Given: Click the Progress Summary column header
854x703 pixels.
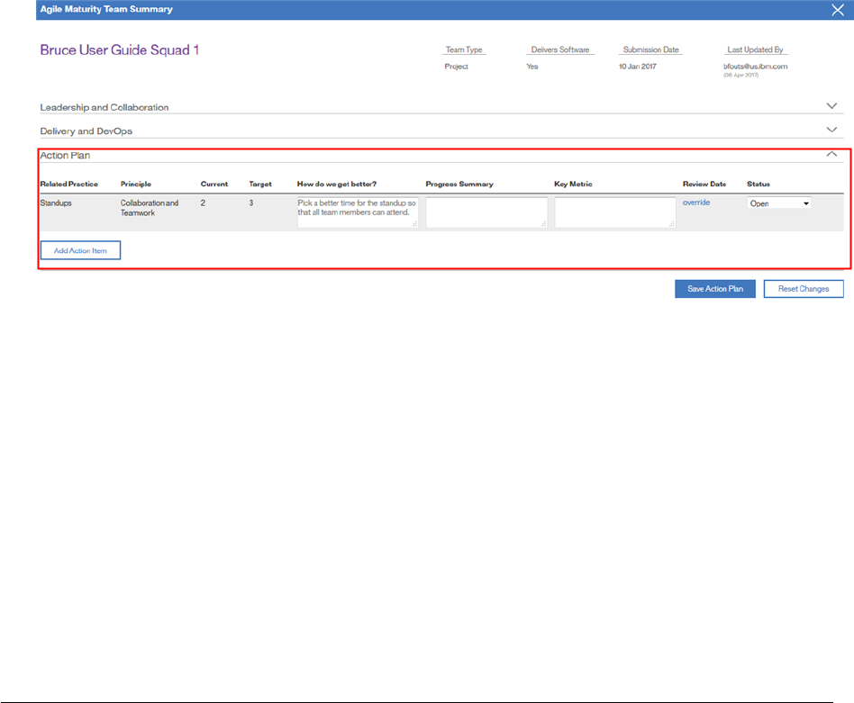Looking at the screenshot, I should point(459,184).
